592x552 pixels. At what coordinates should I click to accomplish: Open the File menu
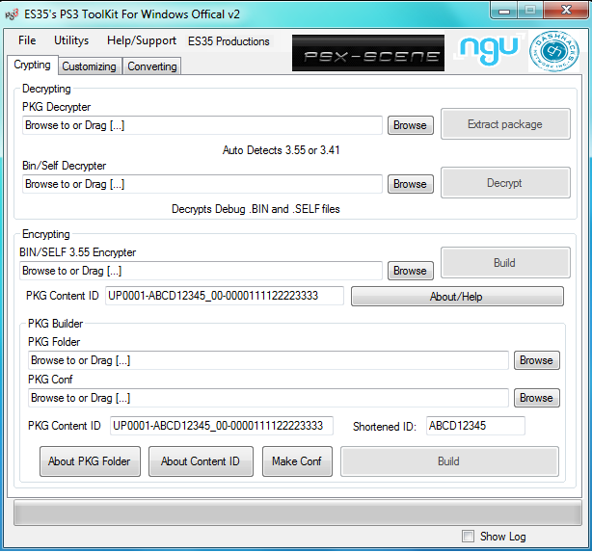point(27,41)
